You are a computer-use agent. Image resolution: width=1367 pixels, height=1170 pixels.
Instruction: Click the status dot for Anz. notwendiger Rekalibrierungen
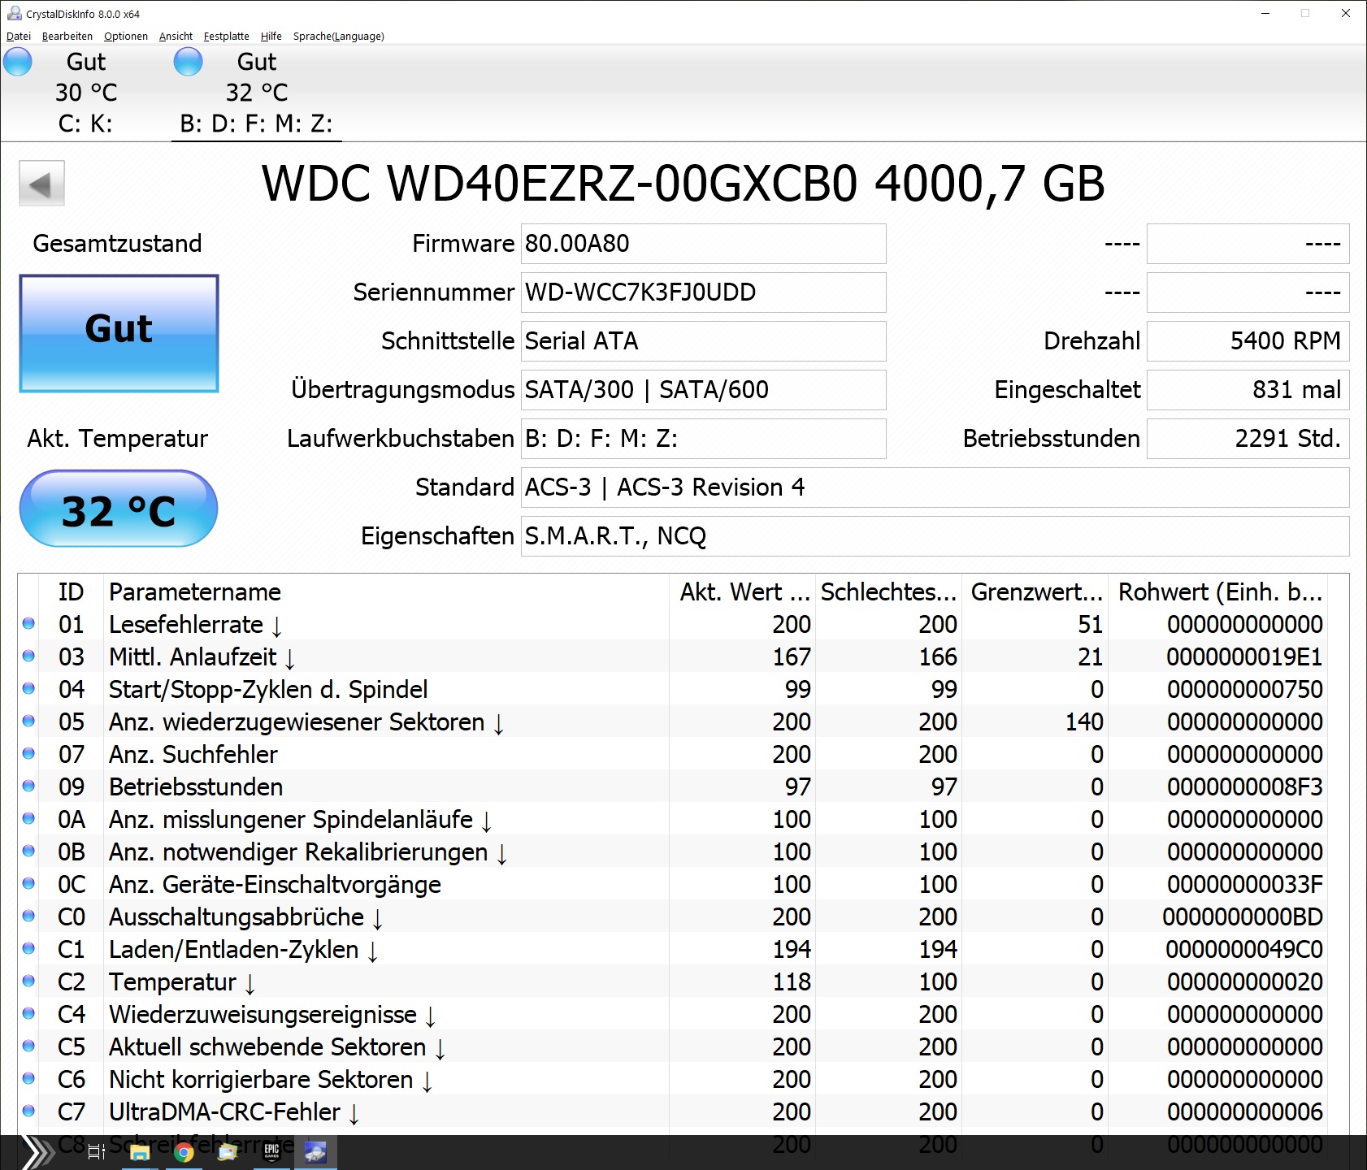coord(28,851)
